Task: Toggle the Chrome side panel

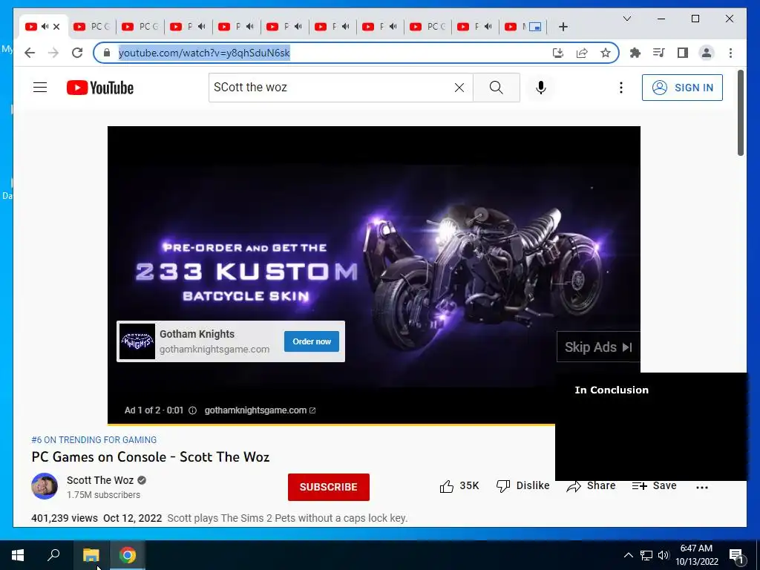Action: coord(683,53)
